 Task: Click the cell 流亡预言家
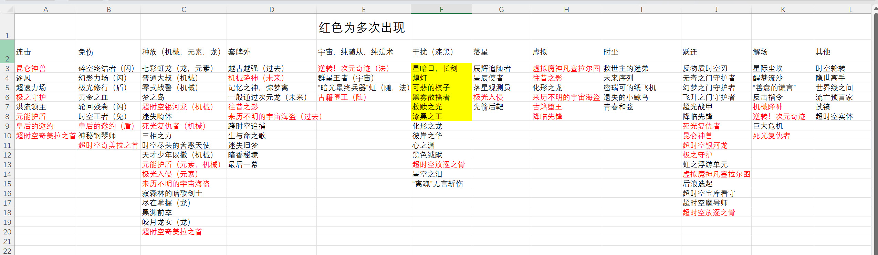tap(842, 97)
